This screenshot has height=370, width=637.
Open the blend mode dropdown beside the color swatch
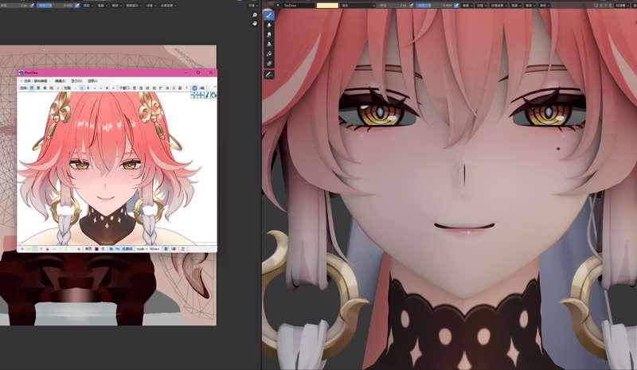[358, 6]
